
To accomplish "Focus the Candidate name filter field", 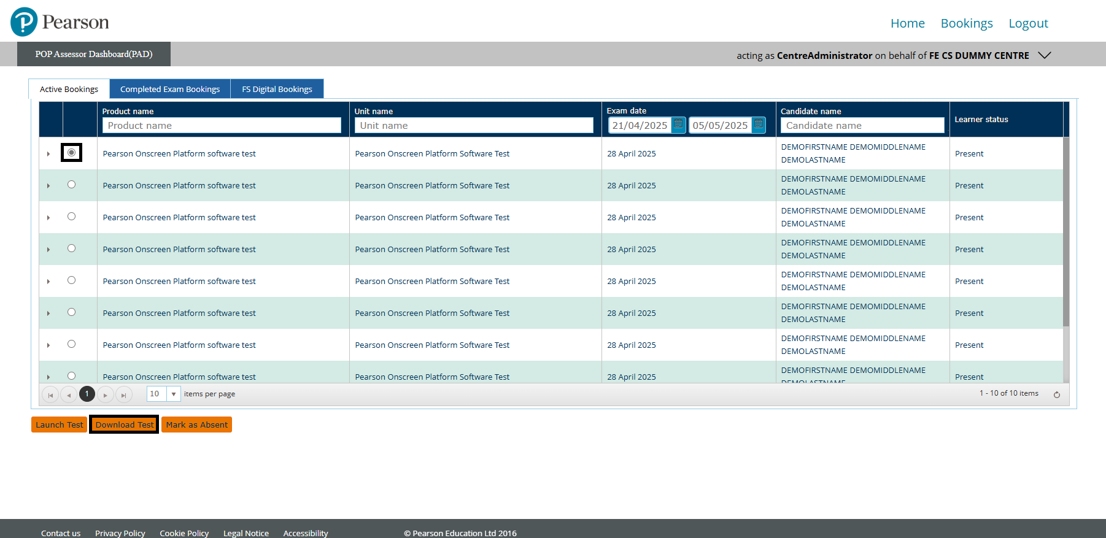I will [862, 125].
